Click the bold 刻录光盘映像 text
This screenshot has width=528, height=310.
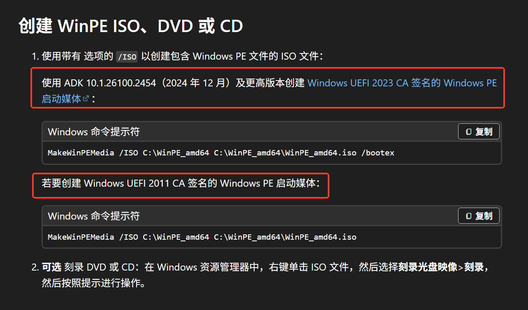(428, 267)
